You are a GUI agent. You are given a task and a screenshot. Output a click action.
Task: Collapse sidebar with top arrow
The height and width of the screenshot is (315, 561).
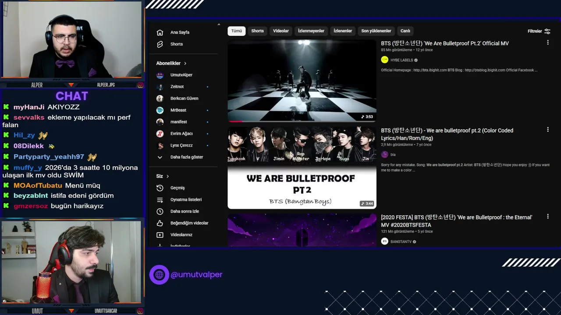(219, 25)
